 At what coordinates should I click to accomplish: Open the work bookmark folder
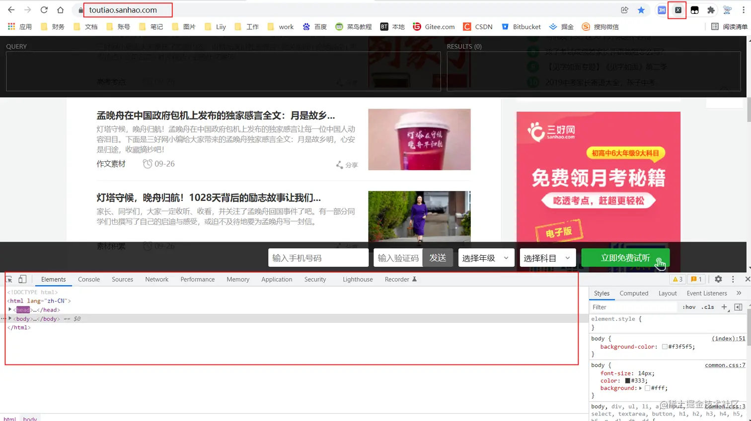tap(281, 27)
